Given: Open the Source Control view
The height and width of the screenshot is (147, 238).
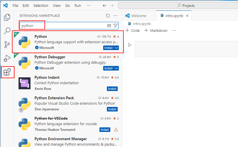Looking at the screenshot, I should click(7, 45).
